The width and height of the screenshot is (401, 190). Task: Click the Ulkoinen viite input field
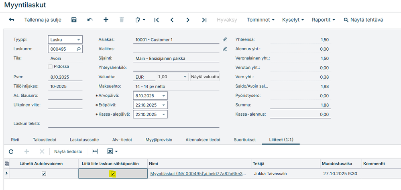pos(65,105)
